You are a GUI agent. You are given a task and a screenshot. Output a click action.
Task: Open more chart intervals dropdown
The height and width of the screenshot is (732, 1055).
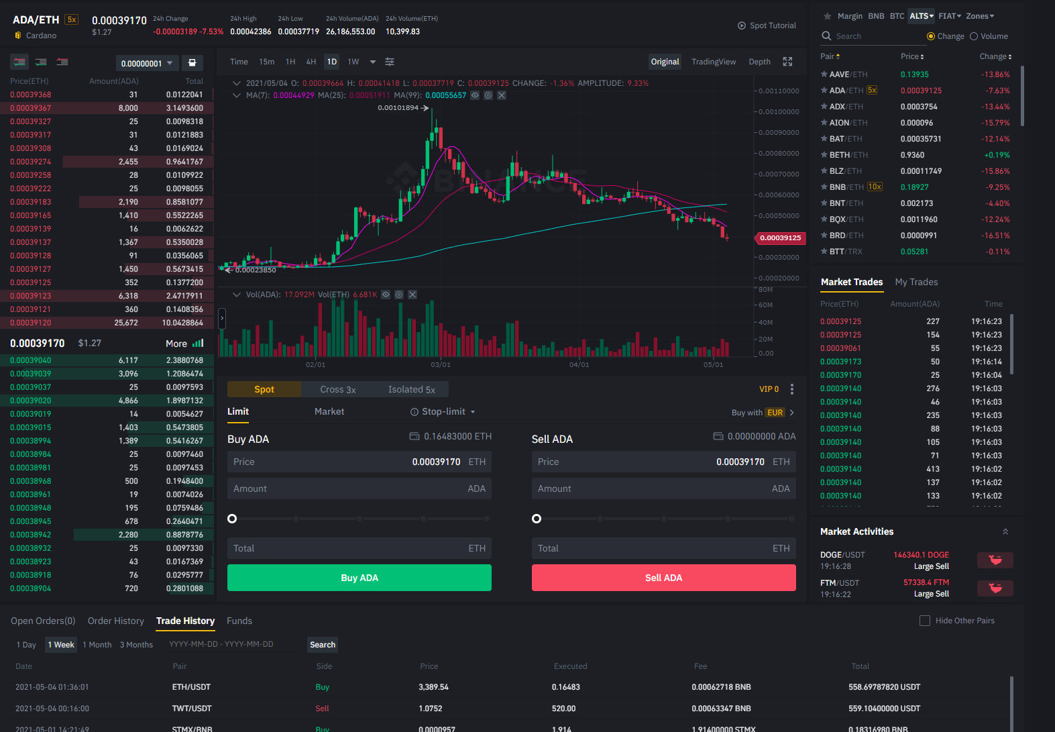coord(373,62)
